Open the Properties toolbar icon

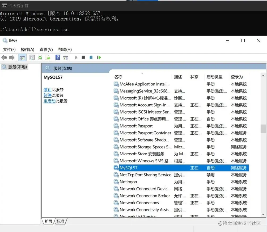[x=32, y=57]
